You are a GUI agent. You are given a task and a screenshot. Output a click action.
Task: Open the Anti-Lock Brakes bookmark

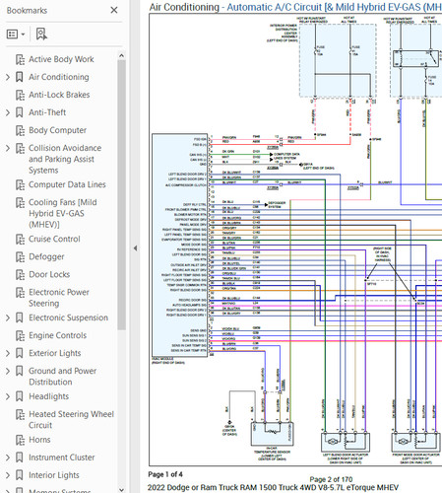[59, 95]
